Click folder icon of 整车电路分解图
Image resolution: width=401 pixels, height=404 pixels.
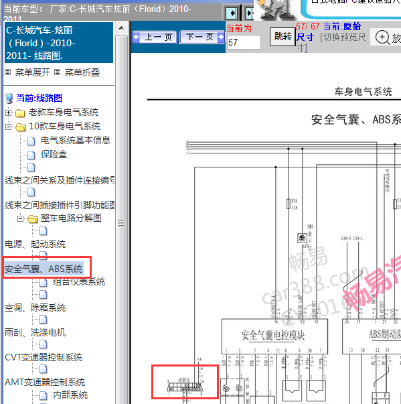tap(32, 218)
